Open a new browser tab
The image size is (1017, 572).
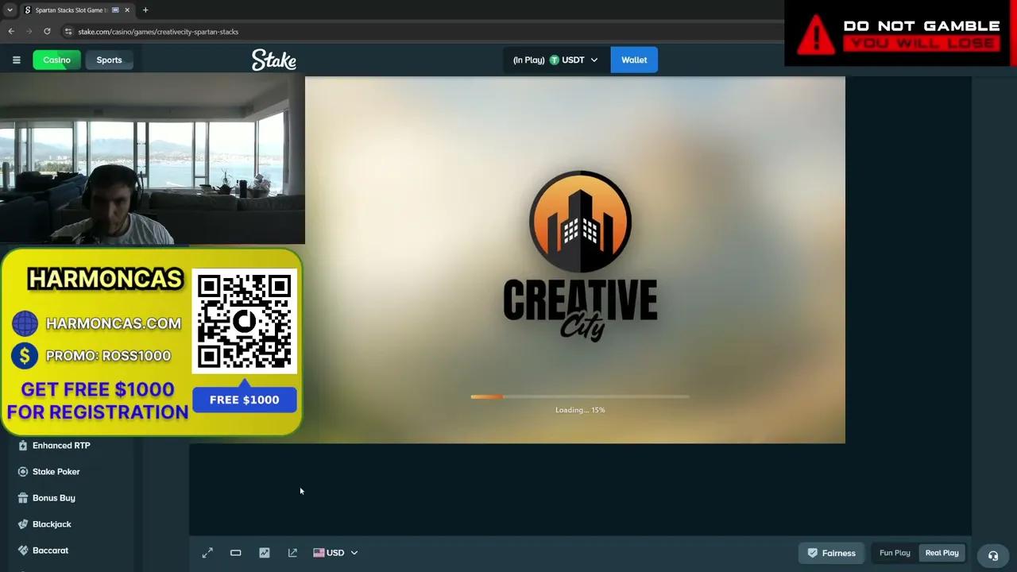tap(145, 10)
